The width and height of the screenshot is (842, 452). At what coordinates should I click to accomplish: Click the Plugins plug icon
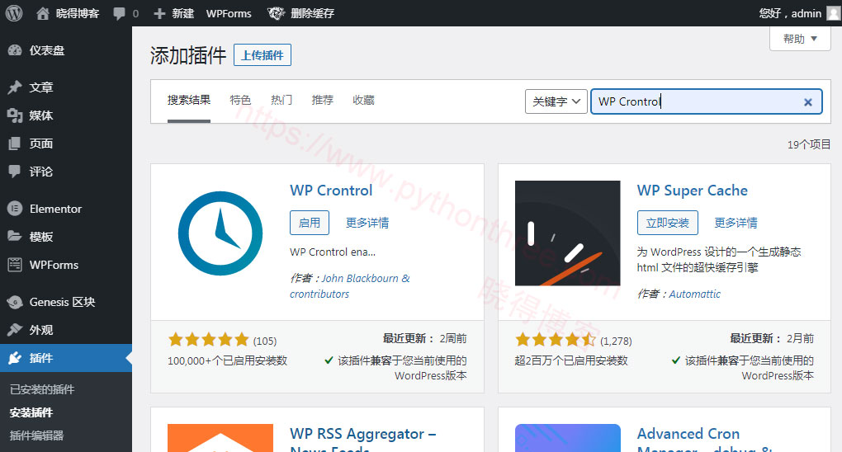[x=15, y=358]
